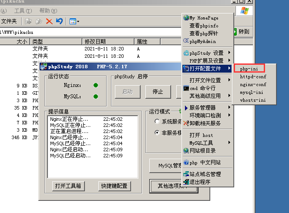This screenshot has width=289, height=213.
Task: Click the 卸载相关服务 red X icon
Action: tap(186, 123)
